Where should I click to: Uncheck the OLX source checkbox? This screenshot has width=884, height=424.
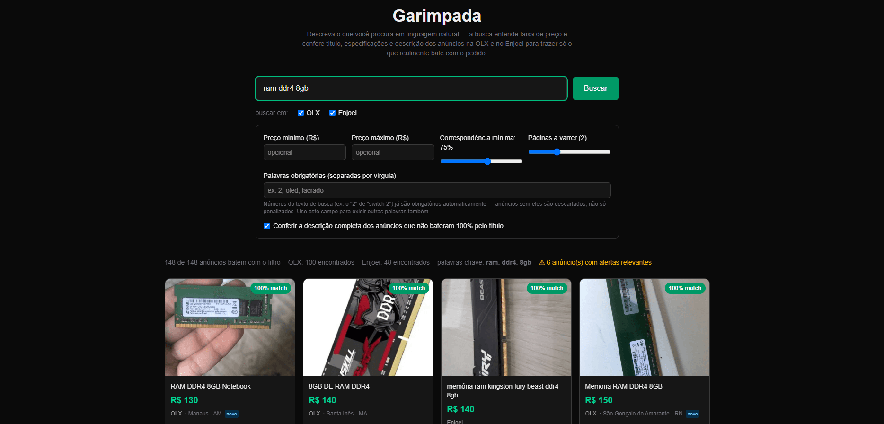[x=301, y=113]
